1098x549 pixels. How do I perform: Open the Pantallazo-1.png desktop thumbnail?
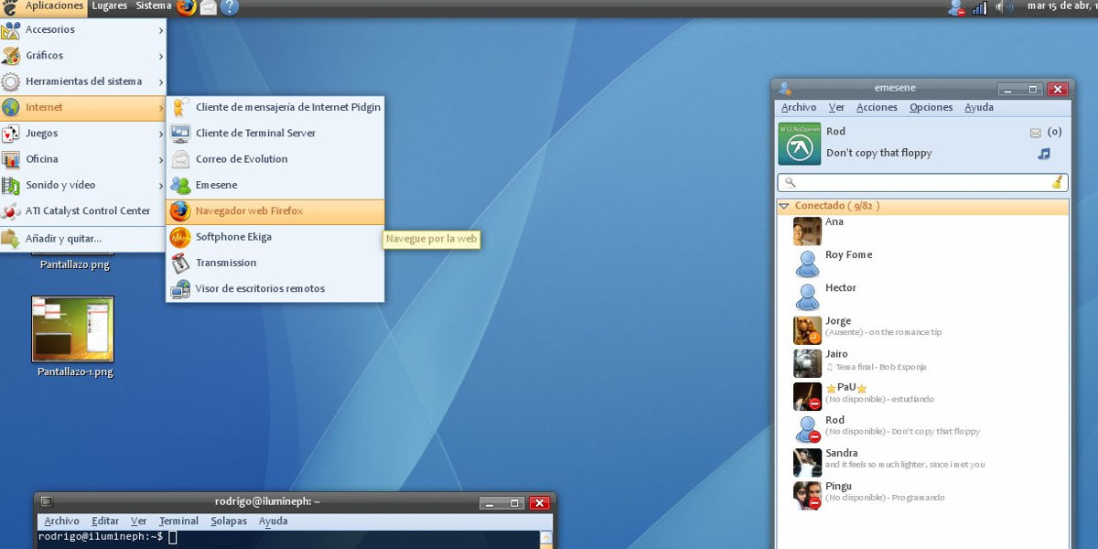click(73, 329)
